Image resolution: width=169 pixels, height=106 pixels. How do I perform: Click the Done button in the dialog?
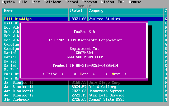(84, 74)
